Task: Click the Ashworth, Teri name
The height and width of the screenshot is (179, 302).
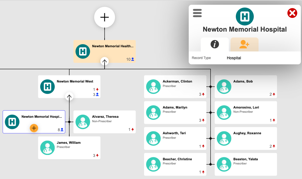Action: click(x=174, y=133)
